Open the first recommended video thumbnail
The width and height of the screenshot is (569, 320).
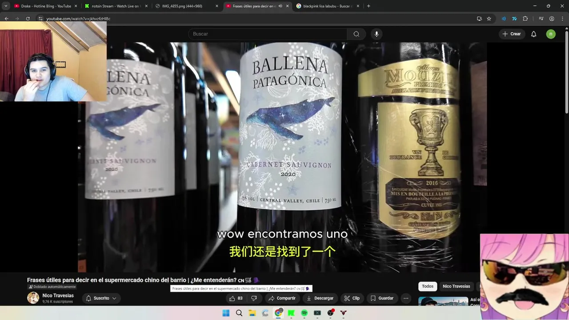(x=443, y=301)
